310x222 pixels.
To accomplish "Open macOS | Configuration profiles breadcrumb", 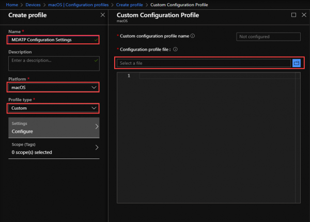I will click(79, 5).
